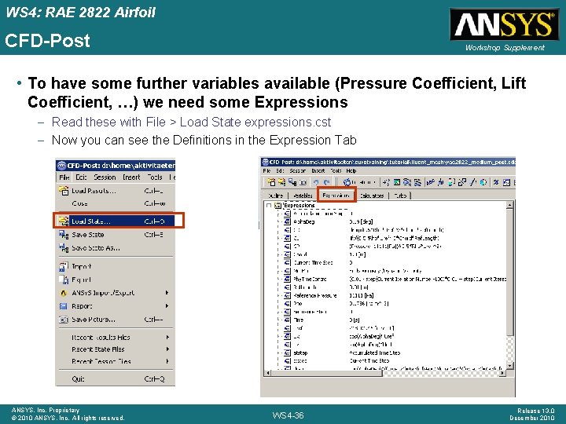Click the camera Save Picture toolbar icon
Viewport: 566px width, 424px height.
[x=303, y=182]
